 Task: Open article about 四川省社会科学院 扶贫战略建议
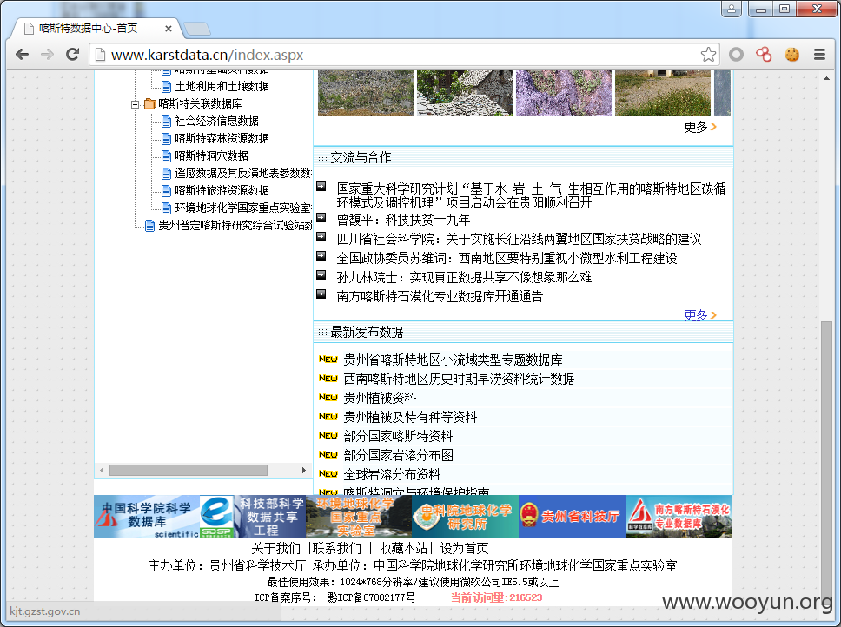(x=519, y=239)
